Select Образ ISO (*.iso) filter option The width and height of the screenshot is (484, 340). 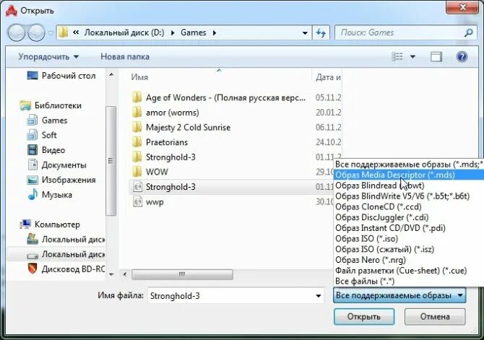tap(409, 239)
